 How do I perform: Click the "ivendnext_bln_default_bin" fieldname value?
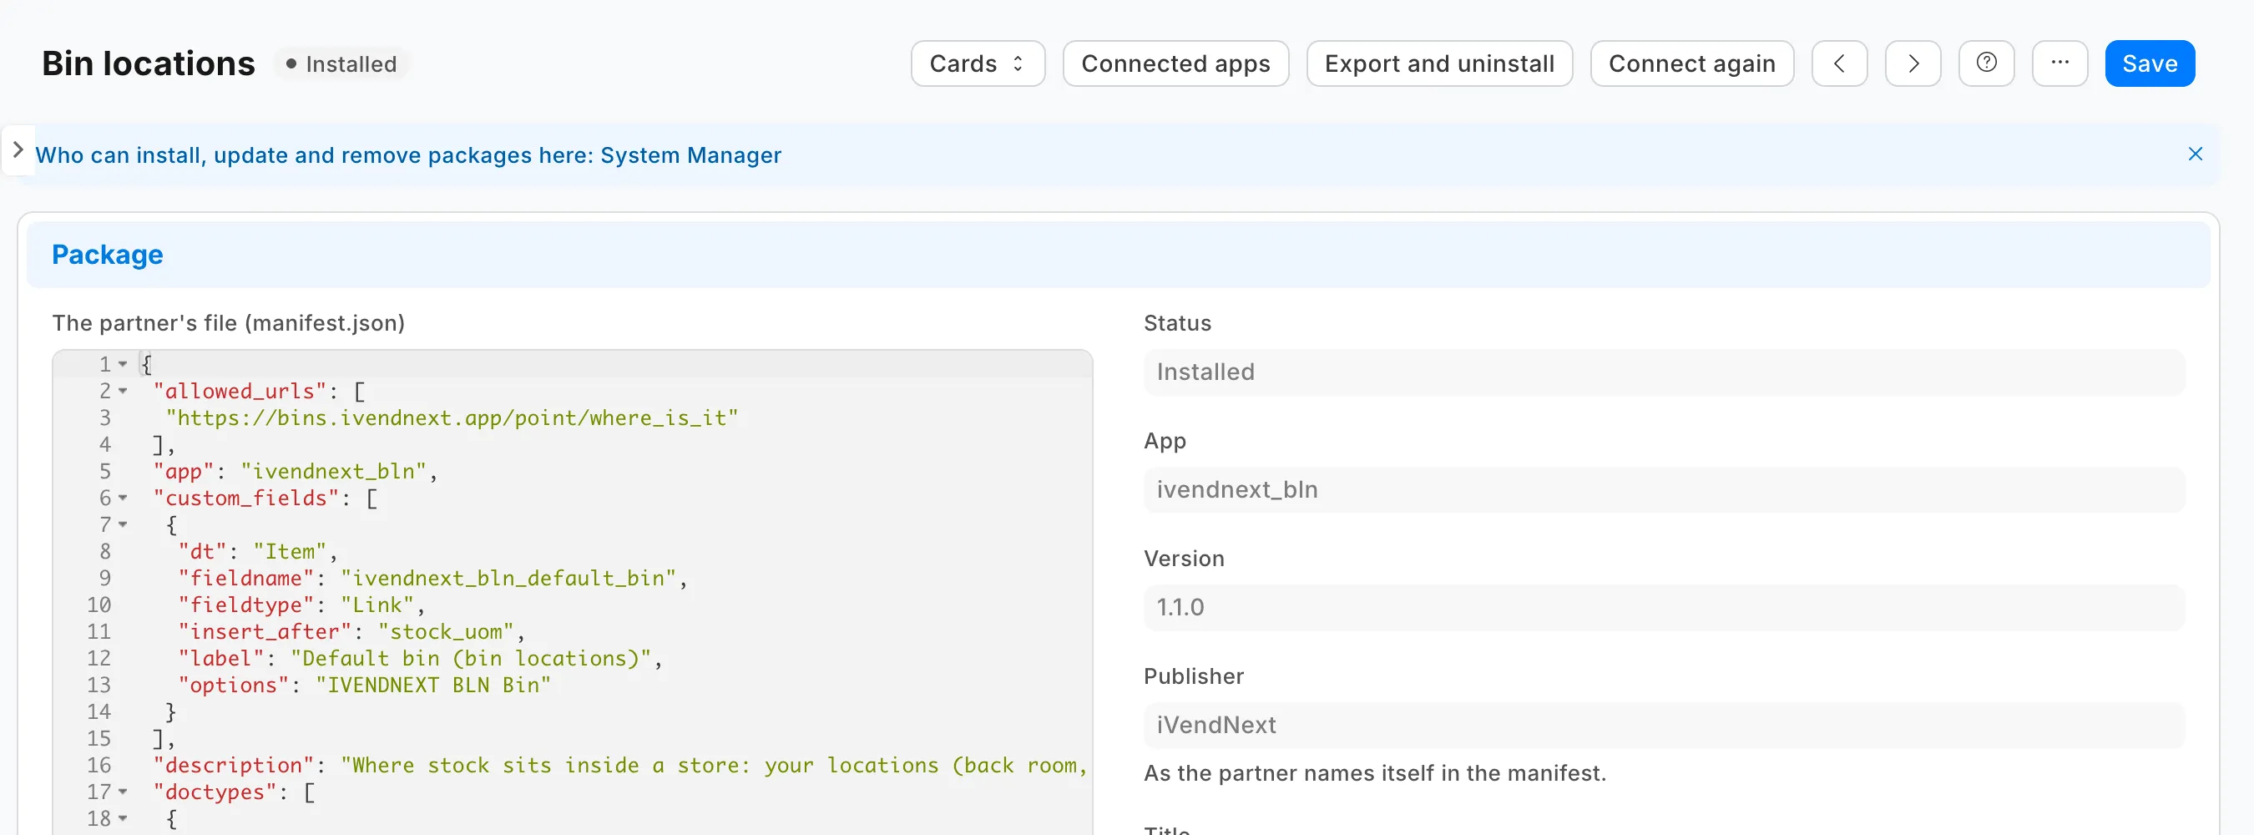pyautogui.click(x=508, y=579)
